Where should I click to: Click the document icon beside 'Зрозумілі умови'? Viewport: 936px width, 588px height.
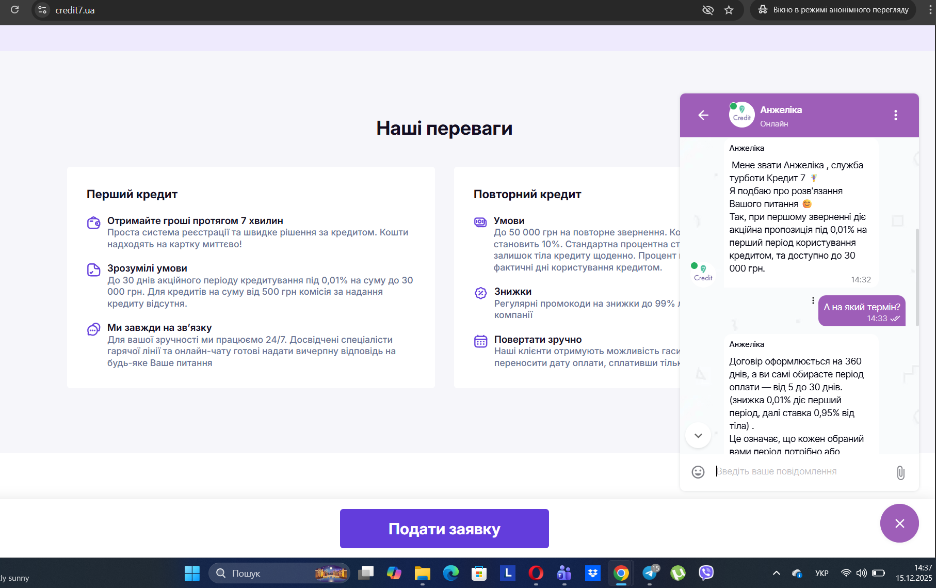[x=93, y=269]
